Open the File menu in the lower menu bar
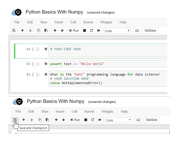The height and width of the screenshot is (142, 170). click(x=18, y=112)
